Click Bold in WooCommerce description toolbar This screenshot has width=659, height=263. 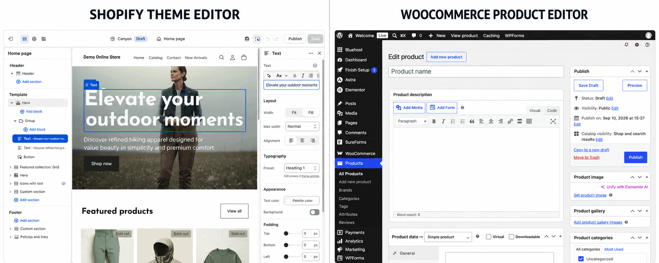434,121
